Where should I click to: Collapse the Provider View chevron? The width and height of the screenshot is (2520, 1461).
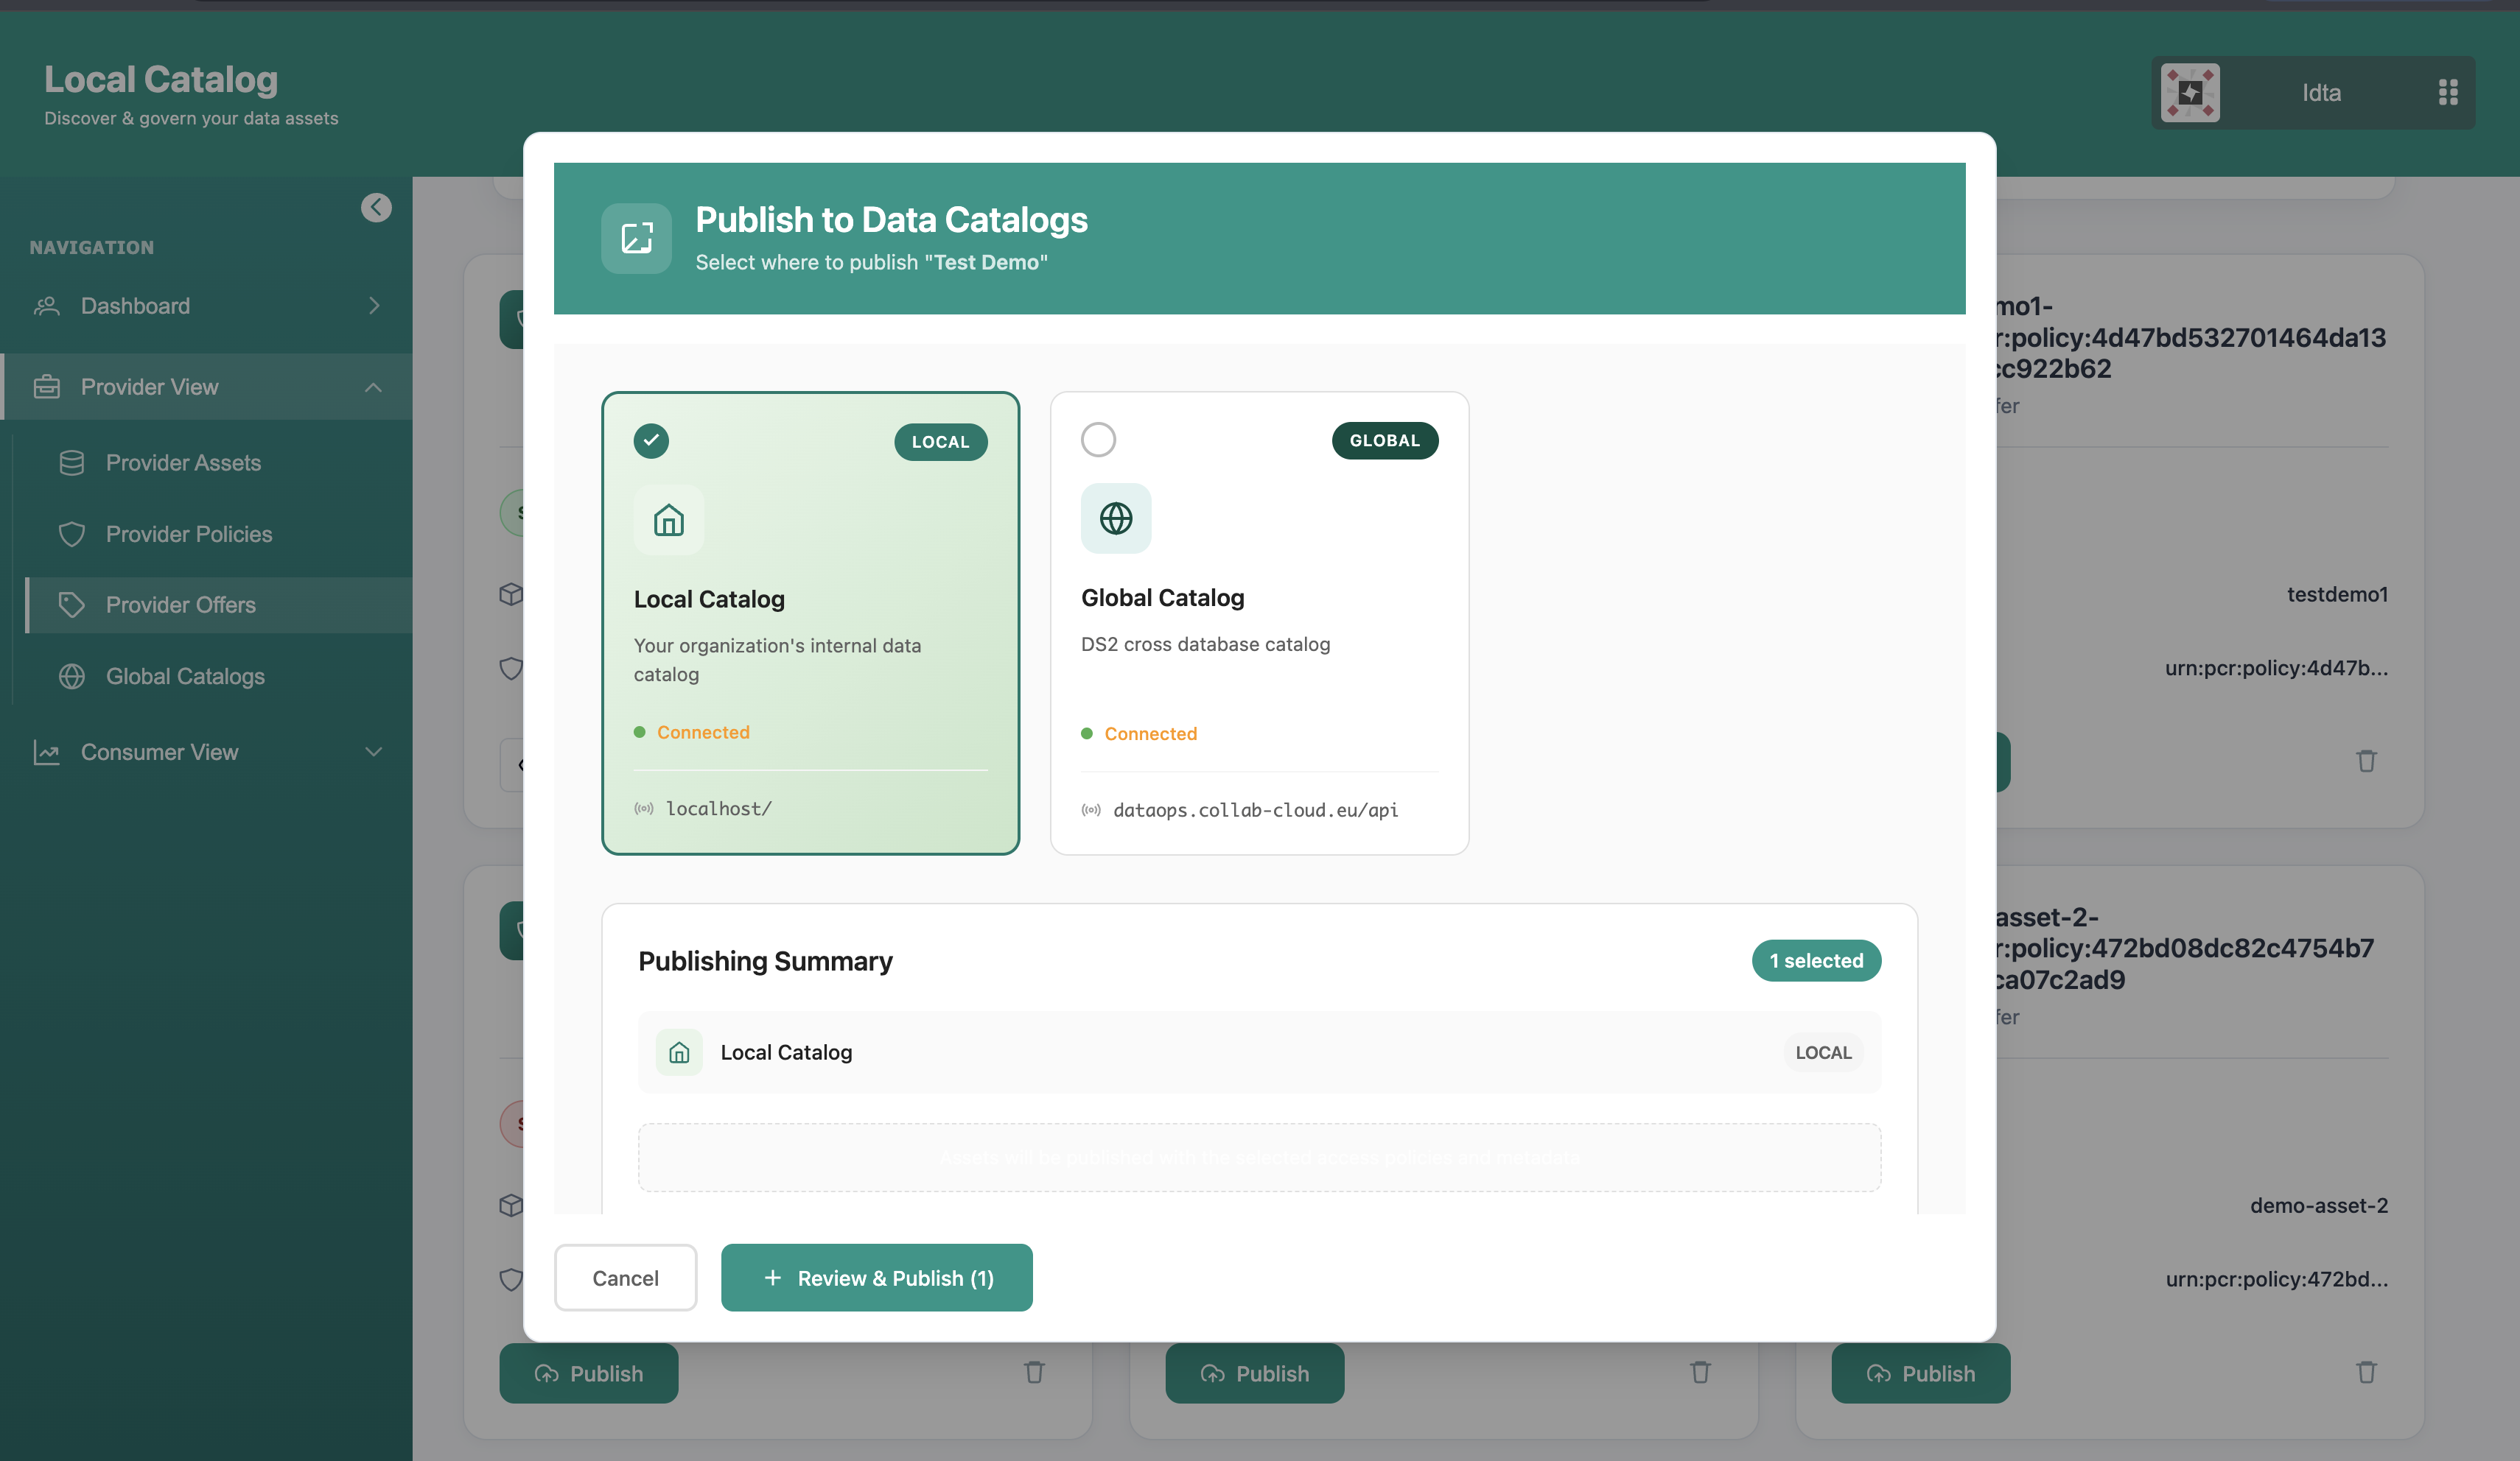374,387
